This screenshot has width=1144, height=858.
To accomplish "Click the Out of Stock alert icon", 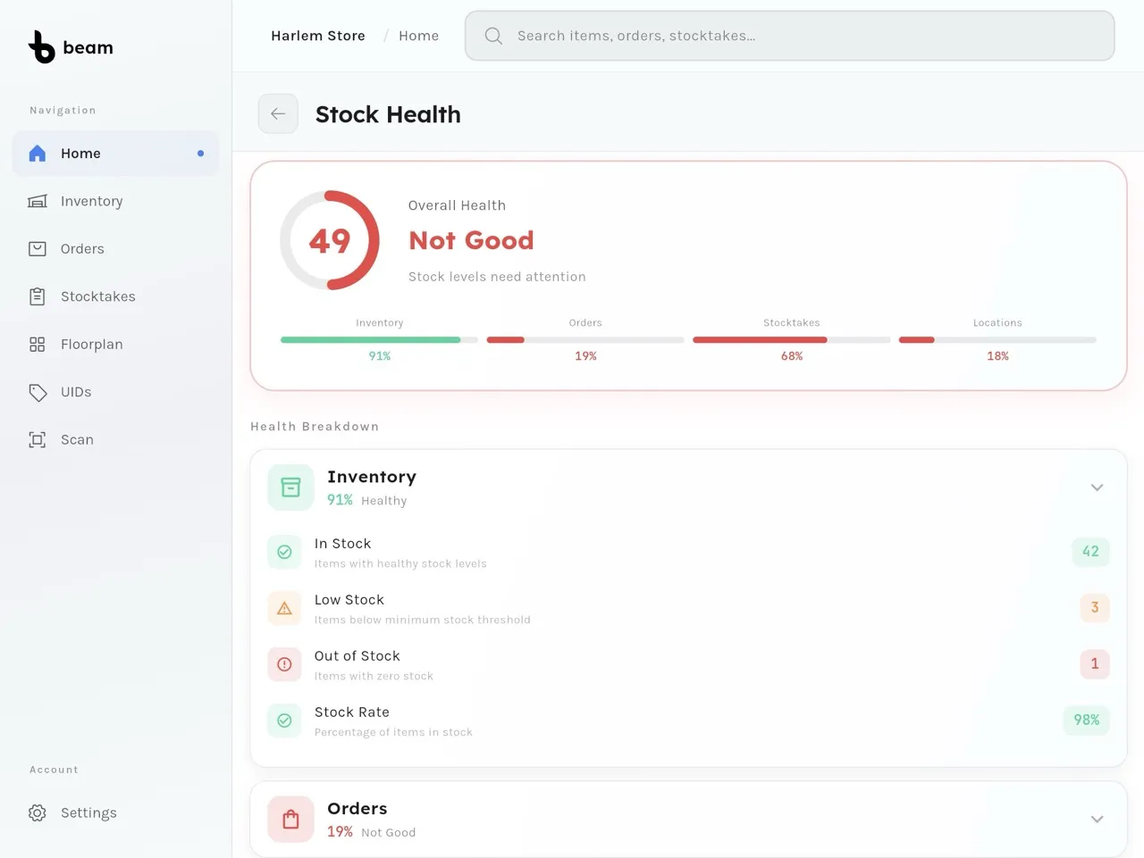I will click(x=283, y=664).
